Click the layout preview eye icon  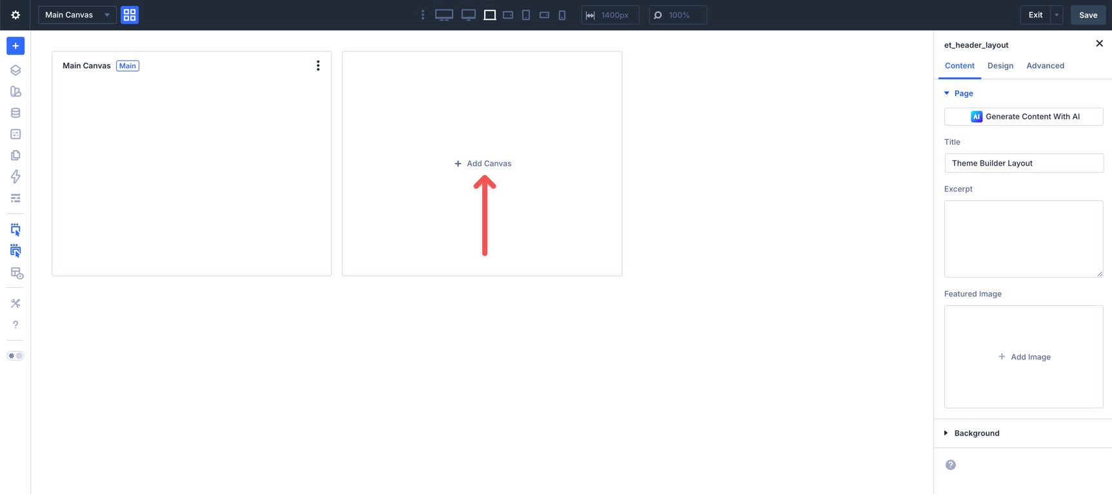click(17, 273)
